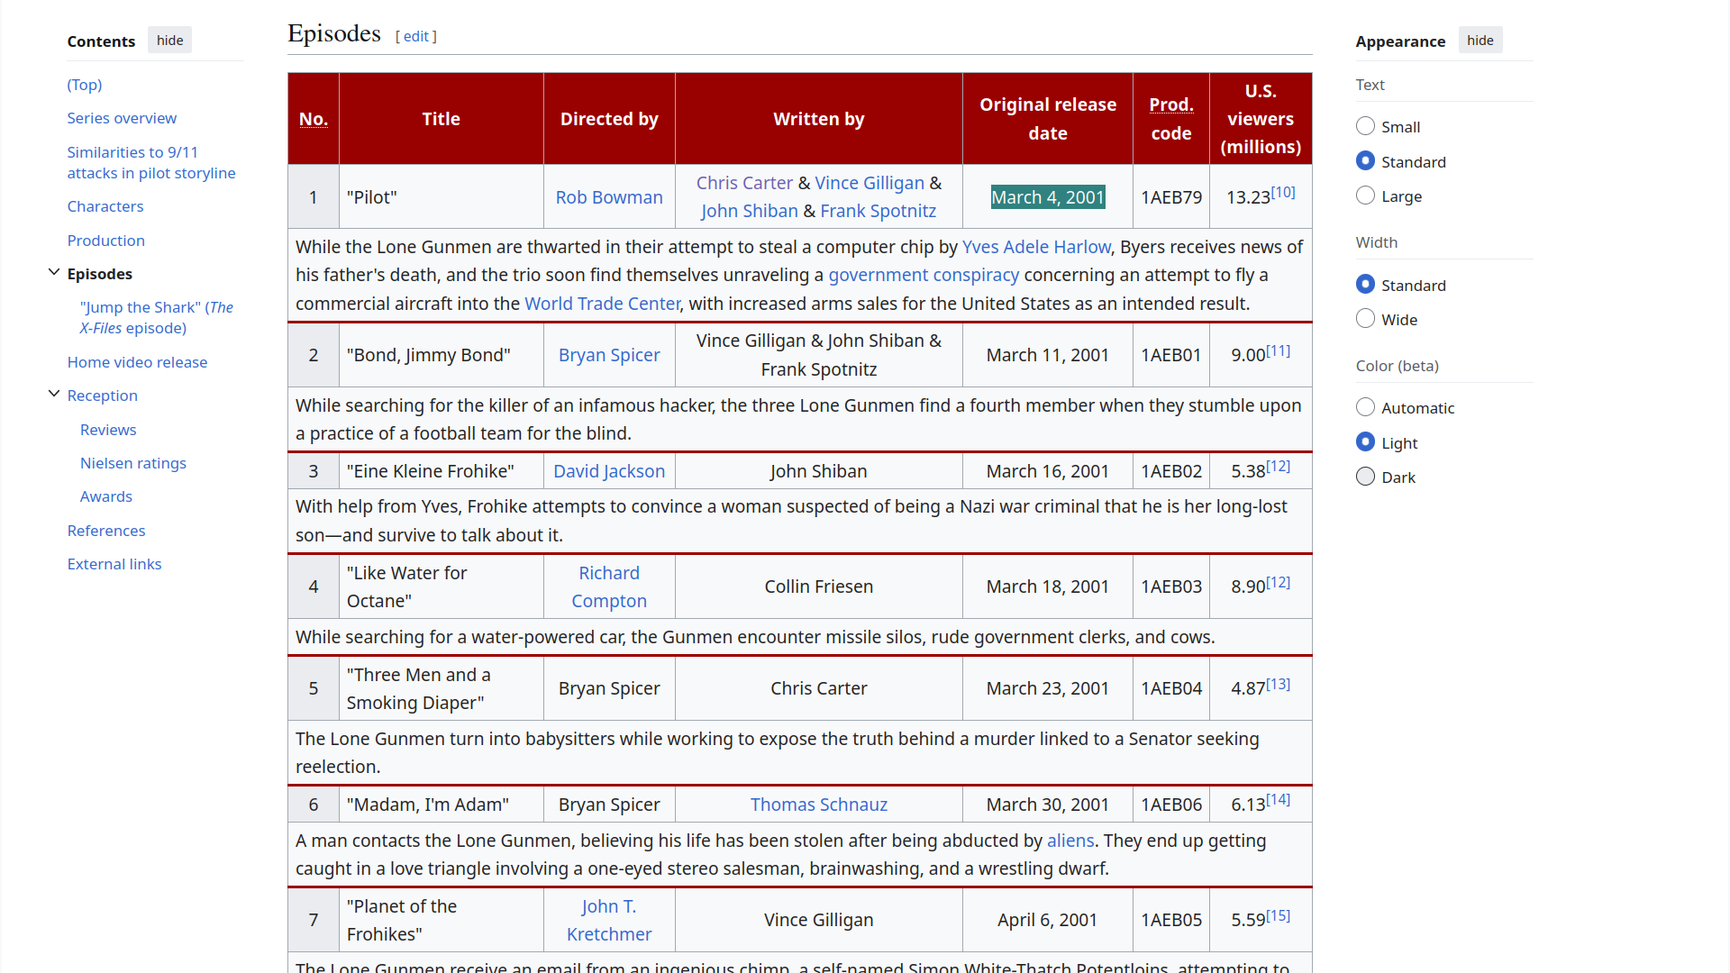
Task: Collapse the Reception section chevron
Action: click(54, 394)
